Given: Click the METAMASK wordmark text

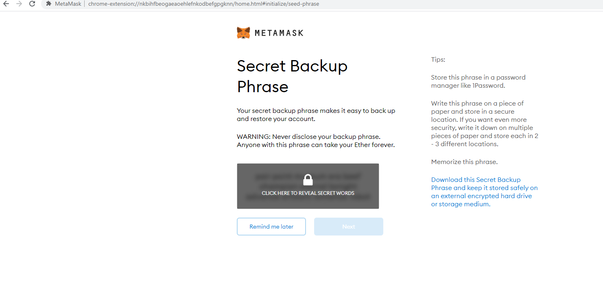Looking at the screenshot, I should point(279,33).
